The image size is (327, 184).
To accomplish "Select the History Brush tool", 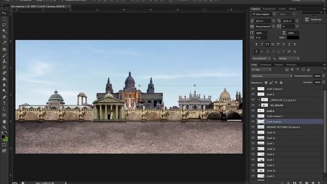I will (4, 67).
